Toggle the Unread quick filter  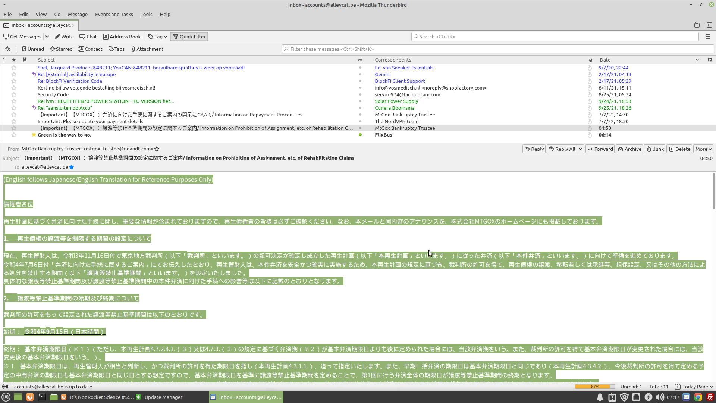(33, 49)
